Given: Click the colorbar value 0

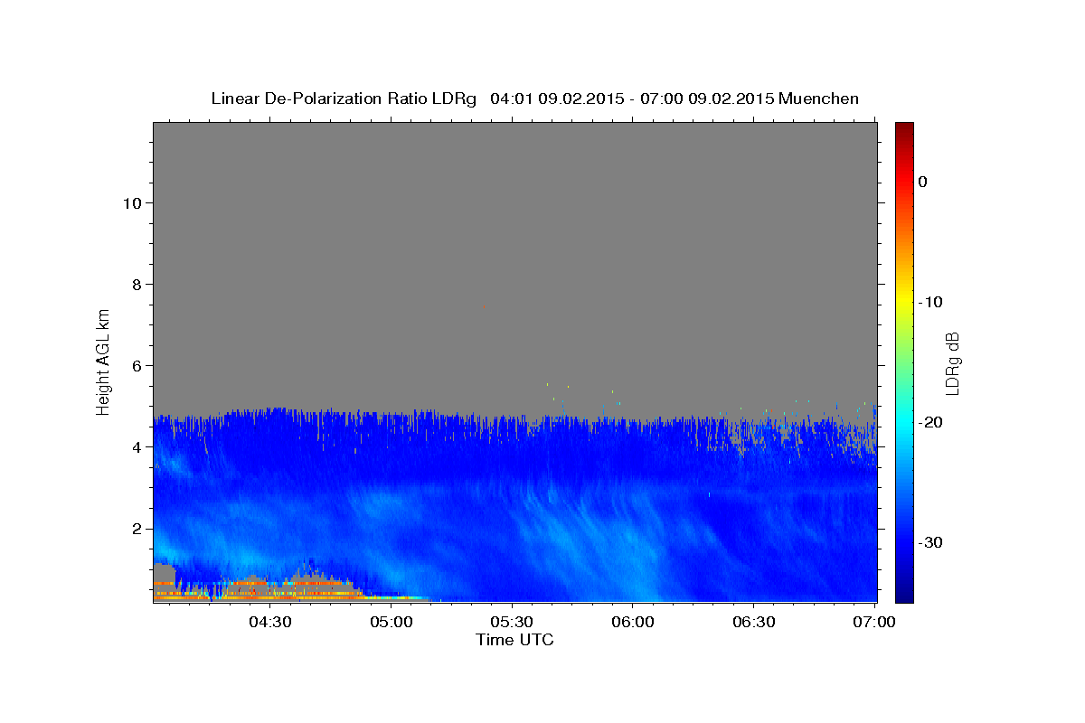Looking at the screenshot, I should point(923,182).
